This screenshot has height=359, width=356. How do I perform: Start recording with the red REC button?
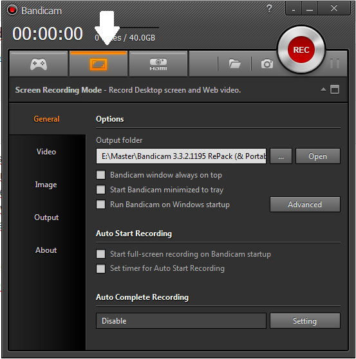[x=301, y=50]
